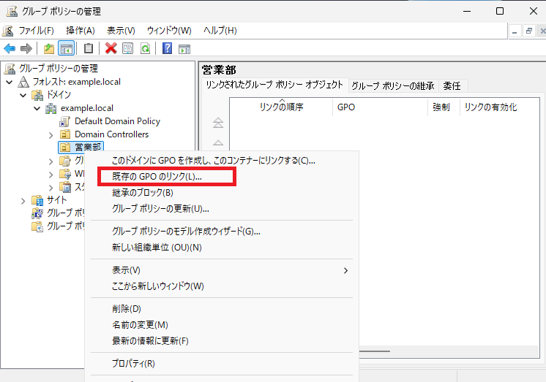This screenshot has height=382, width=546.
Task: Click the GPO column header
Action: point(381,107)
